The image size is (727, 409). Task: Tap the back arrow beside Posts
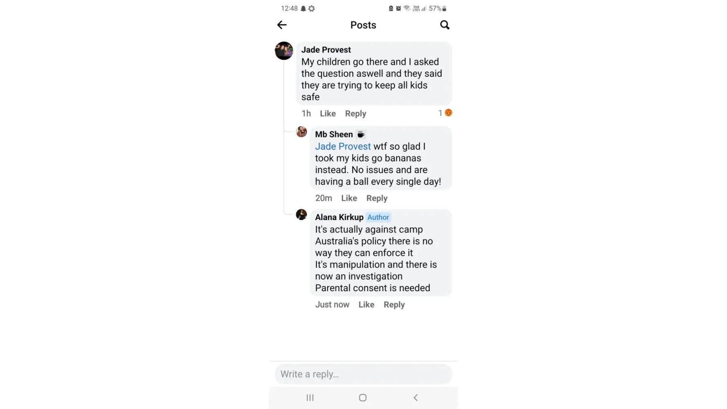tap(282, 25)
